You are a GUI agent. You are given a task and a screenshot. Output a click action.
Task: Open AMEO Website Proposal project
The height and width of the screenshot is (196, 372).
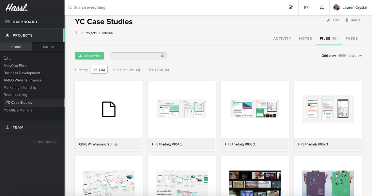[x=23, y=80]
